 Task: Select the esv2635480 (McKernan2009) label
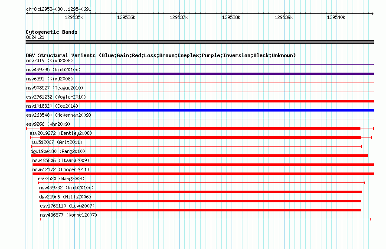(x=59, y=115)
